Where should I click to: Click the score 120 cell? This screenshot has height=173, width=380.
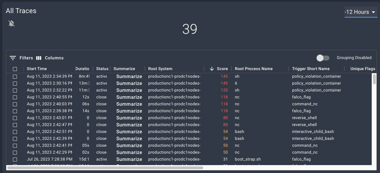coord(224,90)
